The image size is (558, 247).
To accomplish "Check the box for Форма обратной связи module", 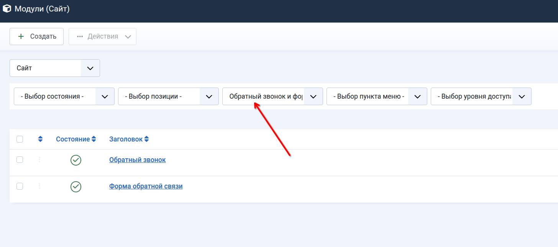I will pyautogui.click(x=20, y=186).
